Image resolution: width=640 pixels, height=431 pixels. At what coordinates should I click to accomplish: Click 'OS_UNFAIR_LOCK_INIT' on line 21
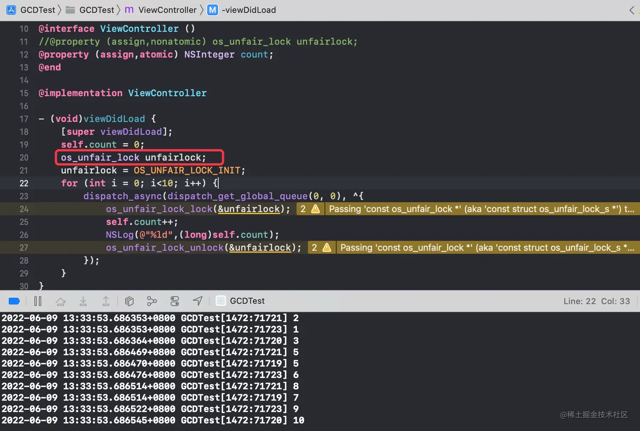click(187, 170)
